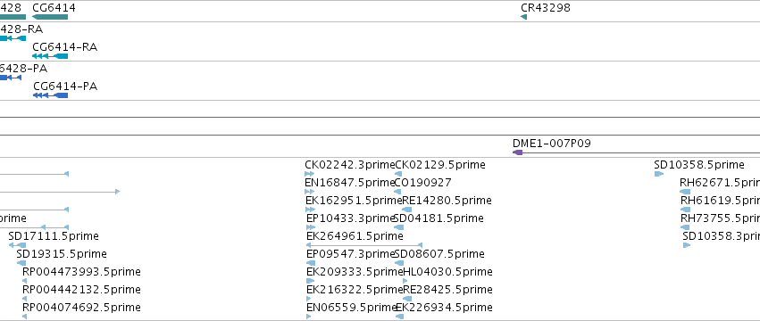This screenshot has height=321, width=760.
Task: Select the HL04030.5prime EST arrow
Action: (405, 281)
